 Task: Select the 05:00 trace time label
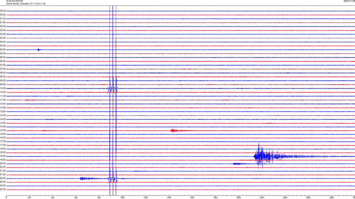3,50
